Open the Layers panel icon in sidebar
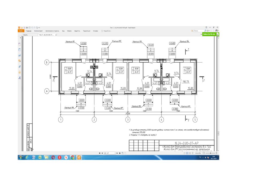 click(x=20, y=55)
